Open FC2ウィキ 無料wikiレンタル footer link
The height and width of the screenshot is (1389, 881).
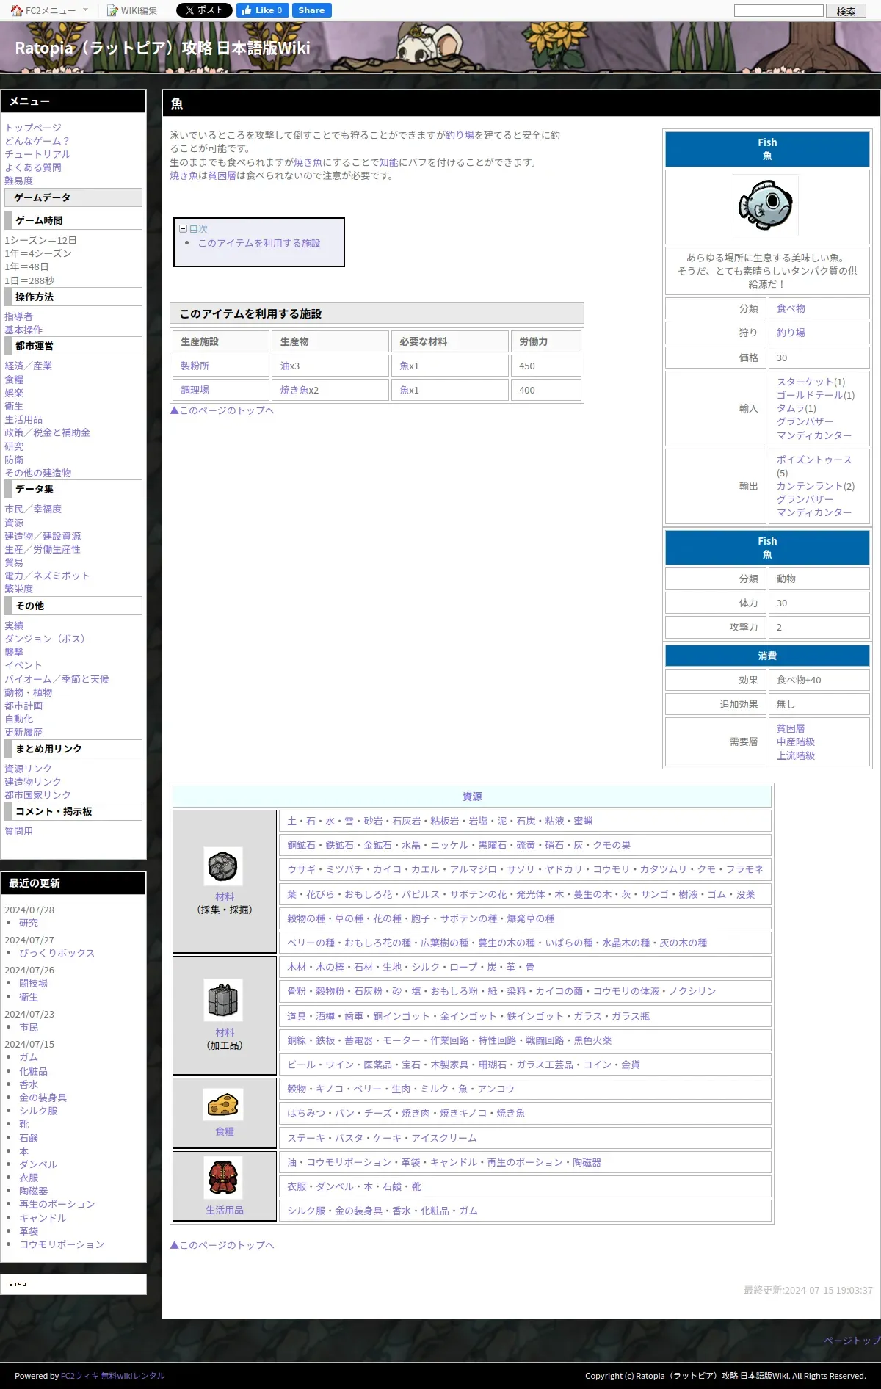click(x=112, y=1376)
